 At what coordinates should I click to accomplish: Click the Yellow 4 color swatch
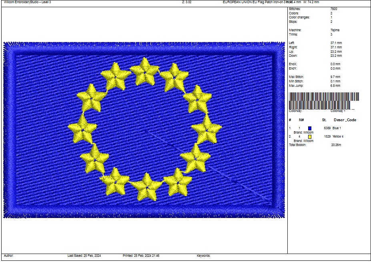pos(310,137)
